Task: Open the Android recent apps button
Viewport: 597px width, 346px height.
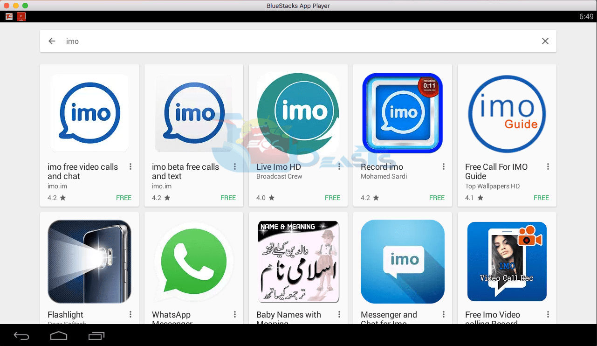Action: (96, 336)
